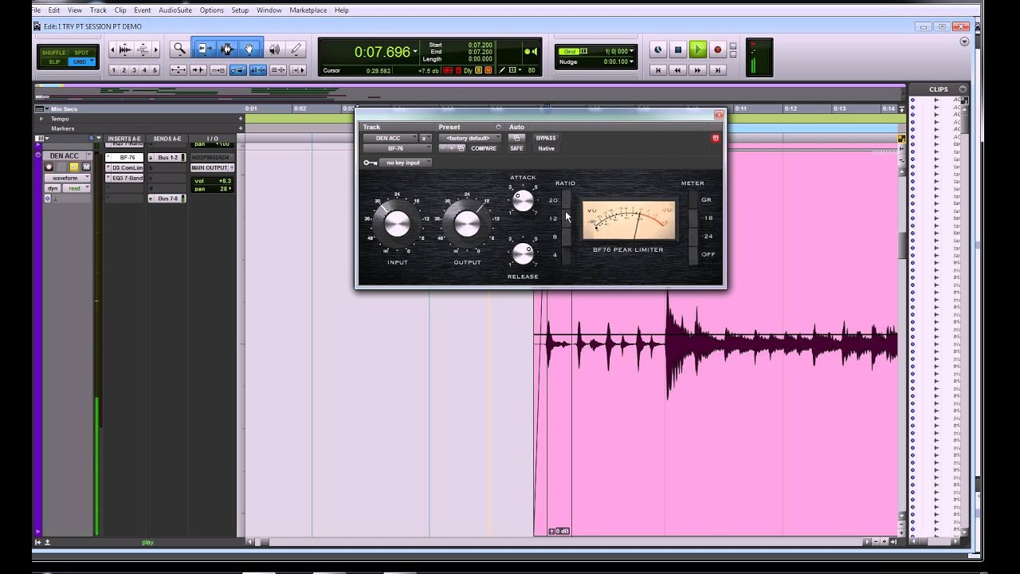
Task: Click horizontal zoom in right arrow
Action: 155,49
